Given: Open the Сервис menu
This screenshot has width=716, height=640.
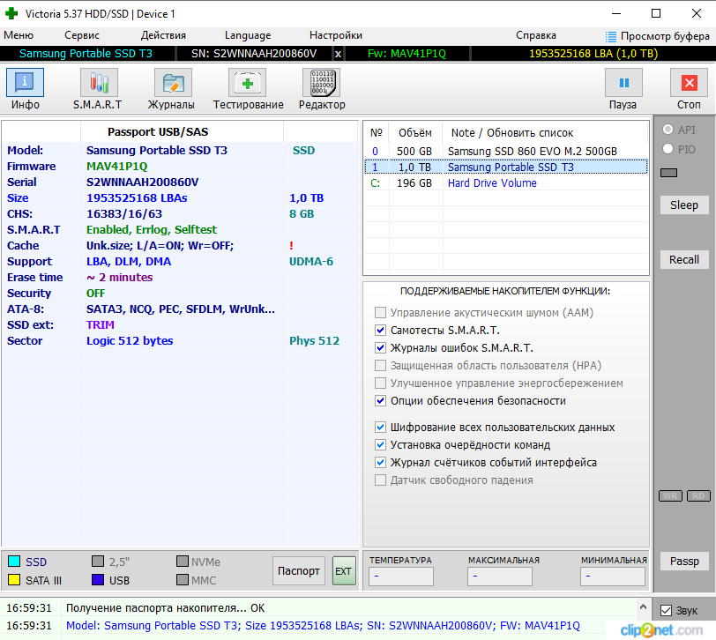Looking at the screenshot, I should pos(82,35).
